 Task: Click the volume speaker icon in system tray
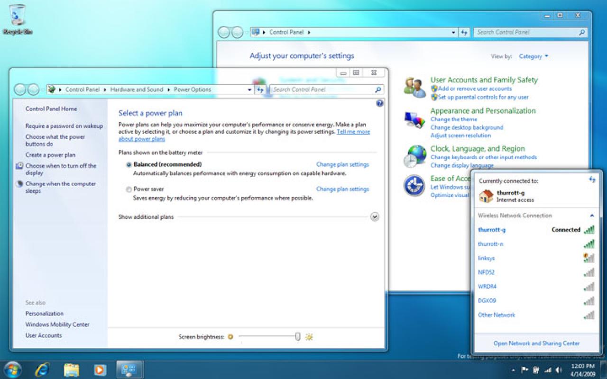(x=559, y=370)
